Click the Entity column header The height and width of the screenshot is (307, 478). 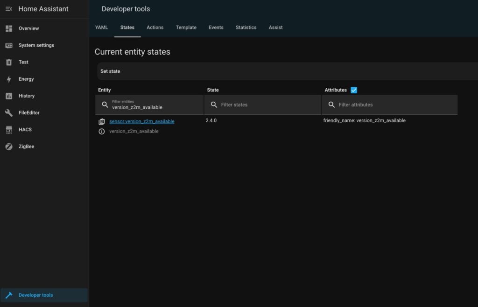click(x=104, y=90)
